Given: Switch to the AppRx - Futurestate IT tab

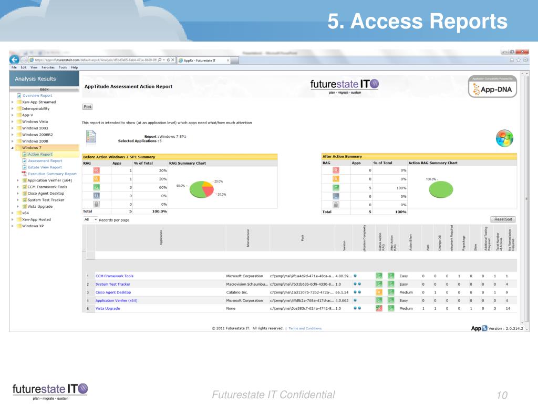Looking at the screenshot, I should pos(204,60).
